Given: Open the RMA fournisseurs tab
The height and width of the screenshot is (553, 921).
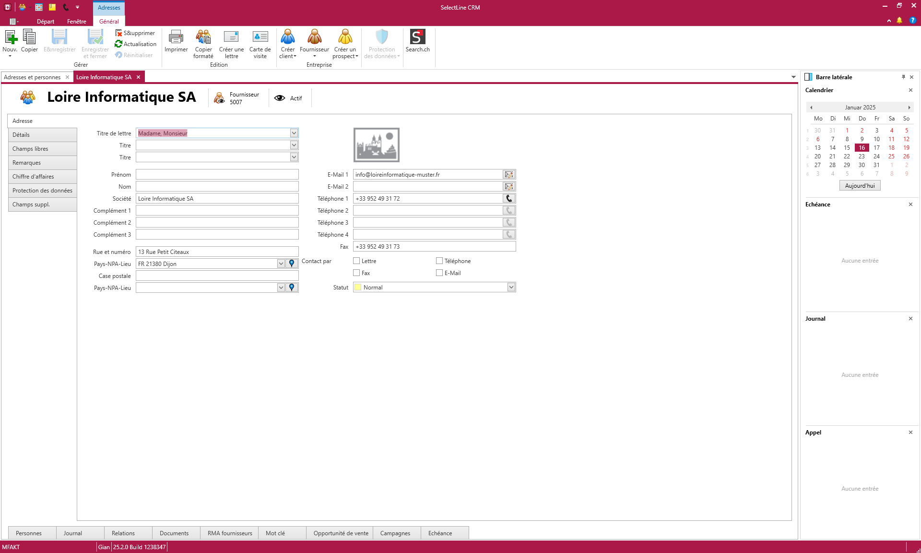Looking at the screenshot, I should click(229, 533).
